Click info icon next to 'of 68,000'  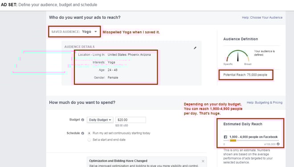click(278, 144)
